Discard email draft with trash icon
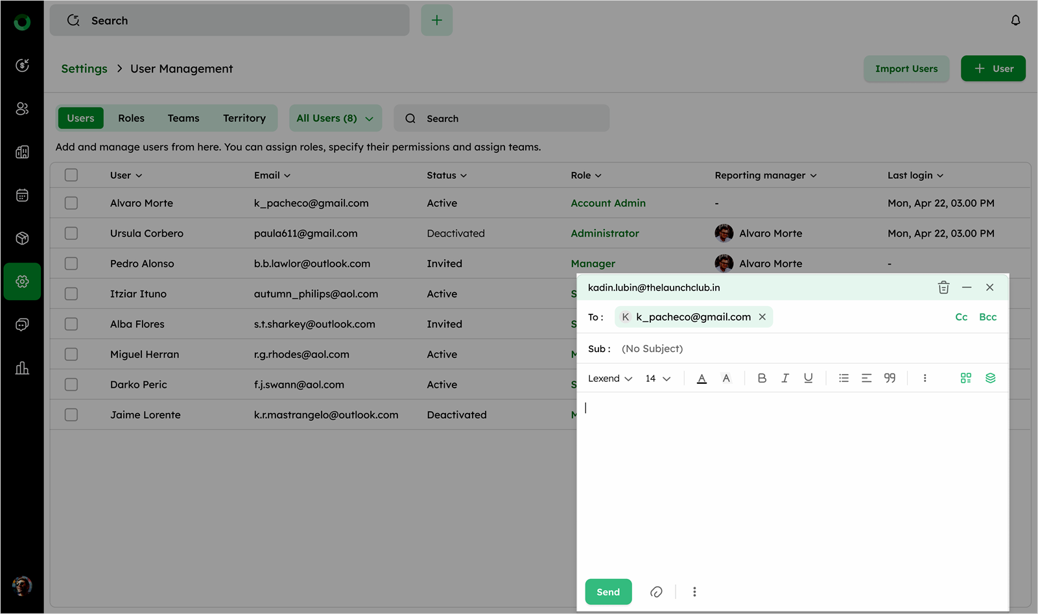The height and width of the screenshot is (614, 1038). [943, 287]
